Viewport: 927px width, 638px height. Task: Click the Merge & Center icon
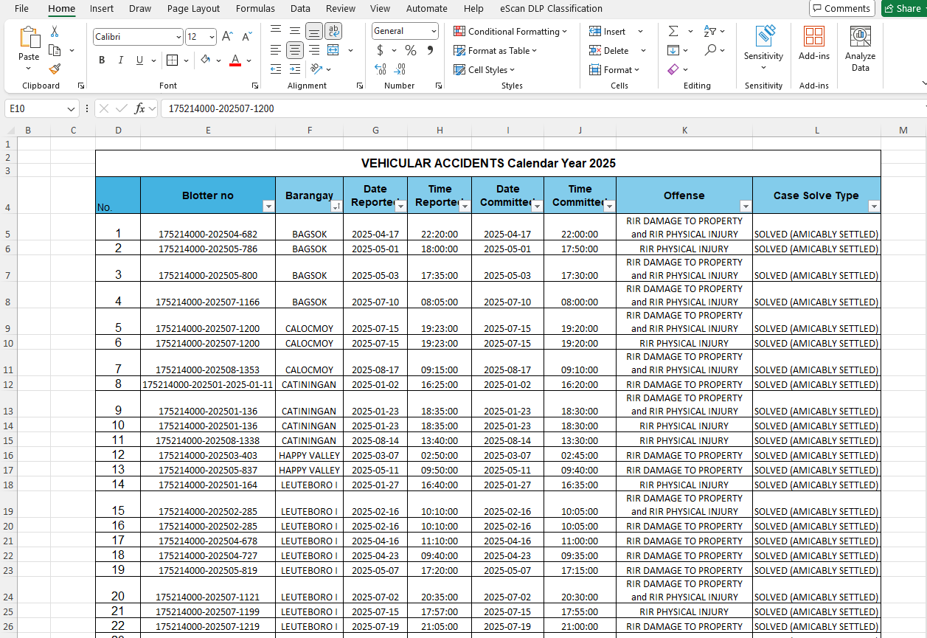pos(333,50)
